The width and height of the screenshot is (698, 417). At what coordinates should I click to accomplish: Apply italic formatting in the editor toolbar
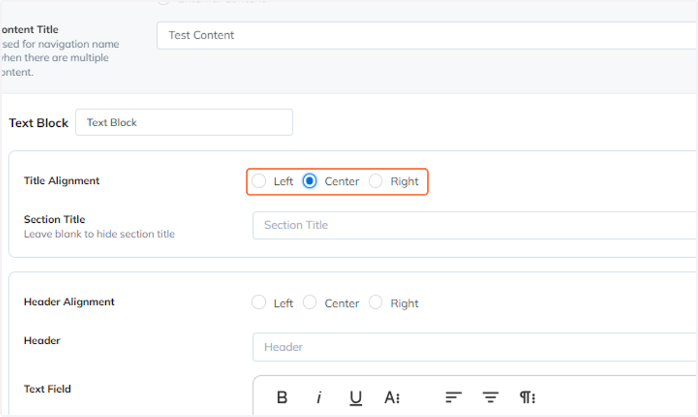click(319, 398)
